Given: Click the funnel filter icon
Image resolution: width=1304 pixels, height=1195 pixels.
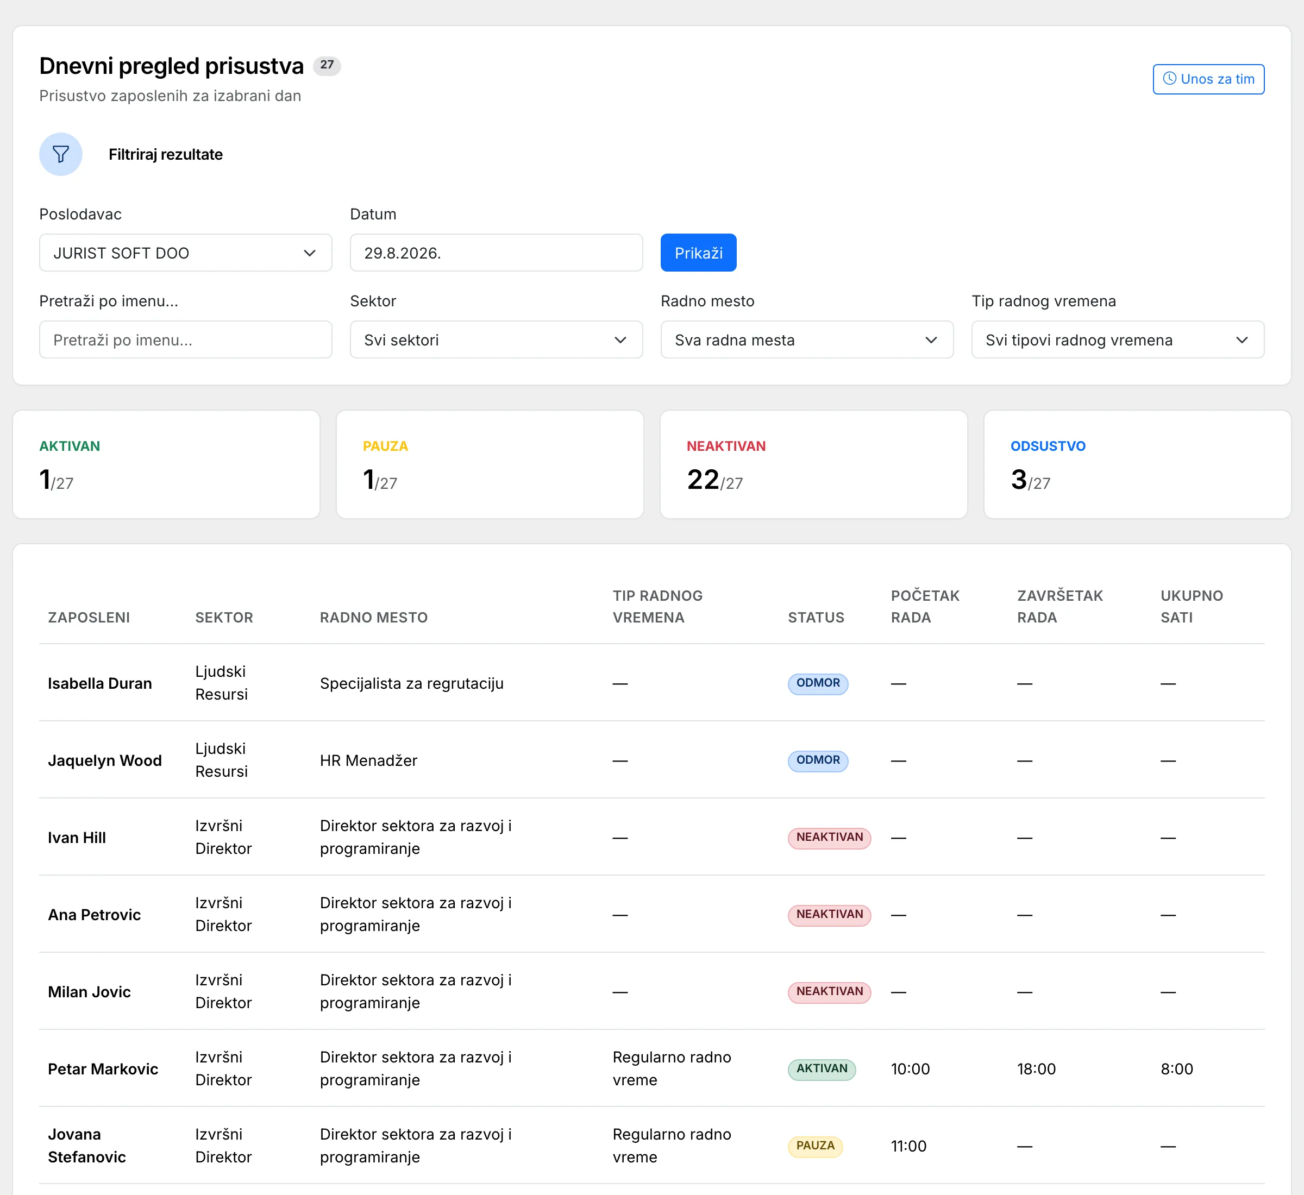Looking at the screenshot, I should click(x=61, y=154).
